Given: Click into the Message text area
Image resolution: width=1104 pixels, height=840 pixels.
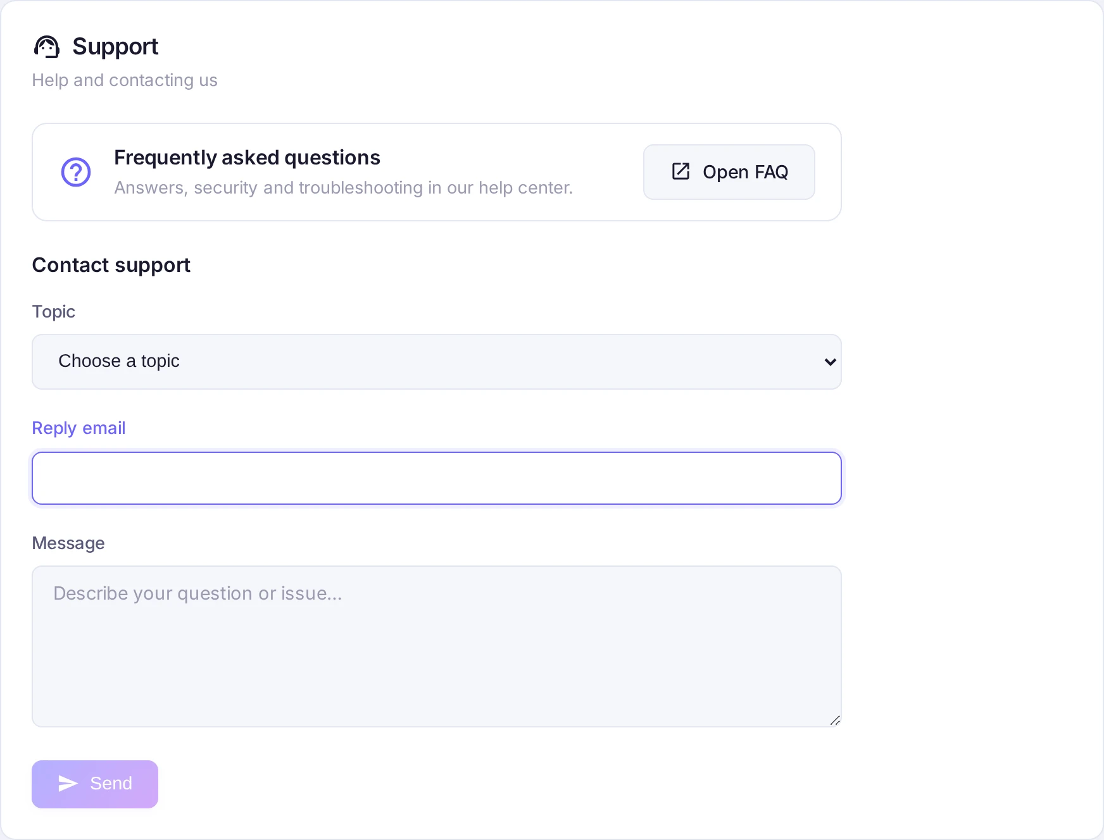Looking at the screenshot, I should tap(437, 646).
